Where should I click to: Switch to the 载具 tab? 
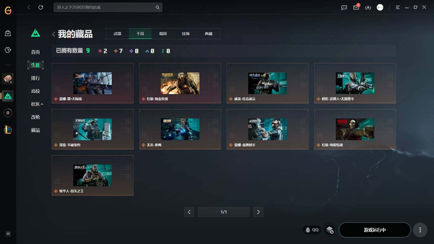(163, 34)
